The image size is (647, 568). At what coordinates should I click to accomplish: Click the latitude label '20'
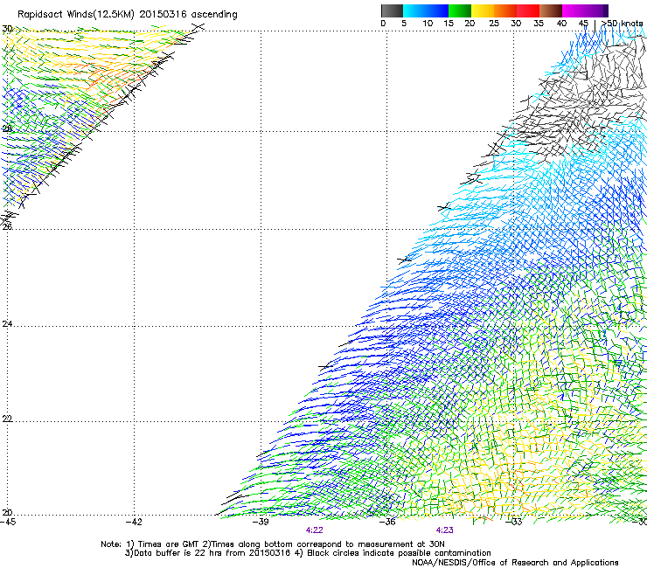coord(7,513)
